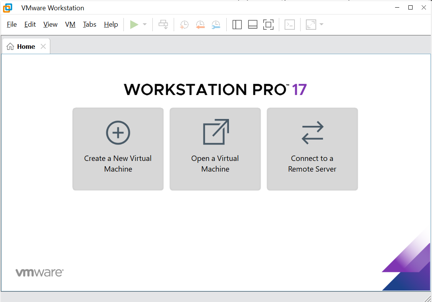The image size is (432, 302).
Task: Open the View menu
Action: point(50,24)
